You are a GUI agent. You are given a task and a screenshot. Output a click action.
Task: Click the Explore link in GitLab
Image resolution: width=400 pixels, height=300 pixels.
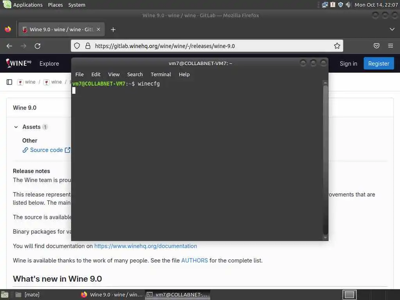point(49,64)
